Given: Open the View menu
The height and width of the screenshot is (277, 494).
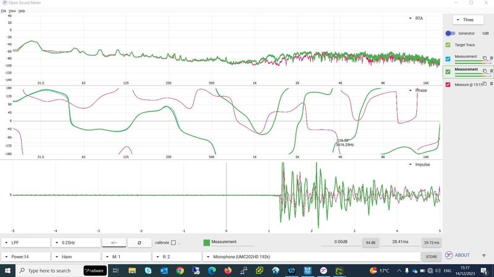Looking at the screenshot, I should pyautogui.click(x=12, y=11).
